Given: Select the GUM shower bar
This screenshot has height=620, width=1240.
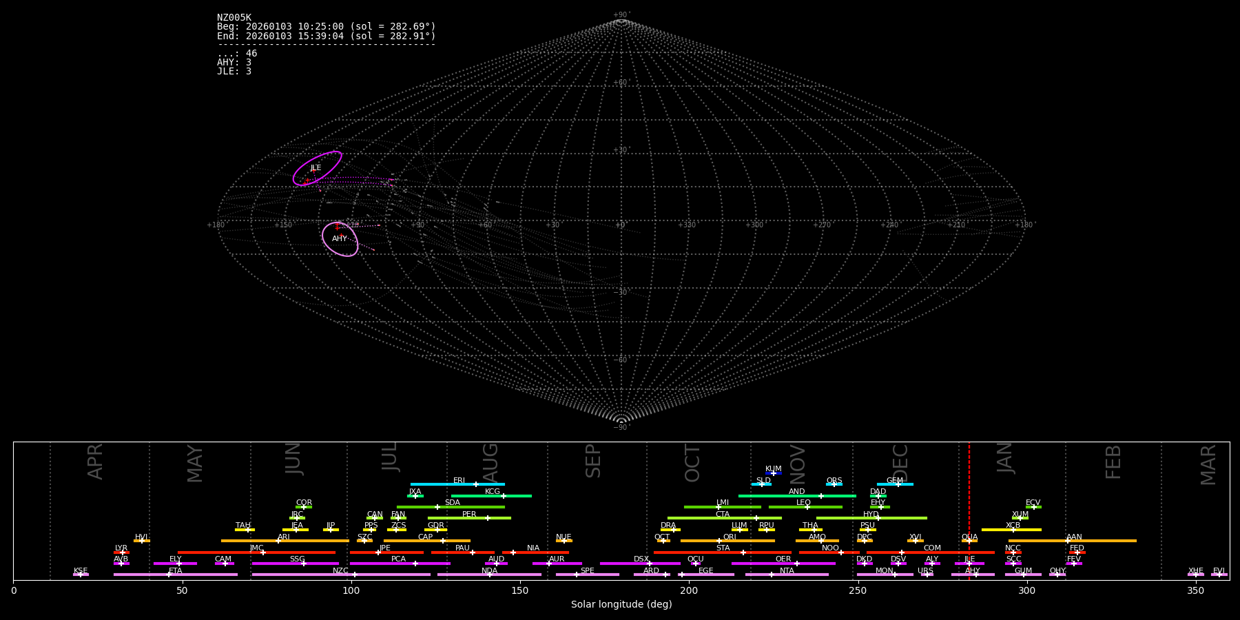Looking at the screenshot, I should pyautogui.click(x=1023, y=575).
